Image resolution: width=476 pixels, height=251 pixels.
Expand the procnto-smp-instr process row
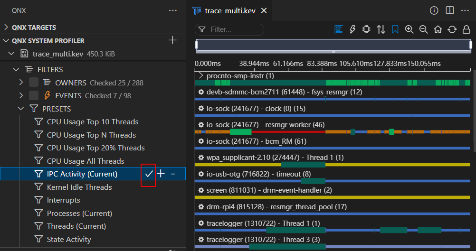(201, 76)
